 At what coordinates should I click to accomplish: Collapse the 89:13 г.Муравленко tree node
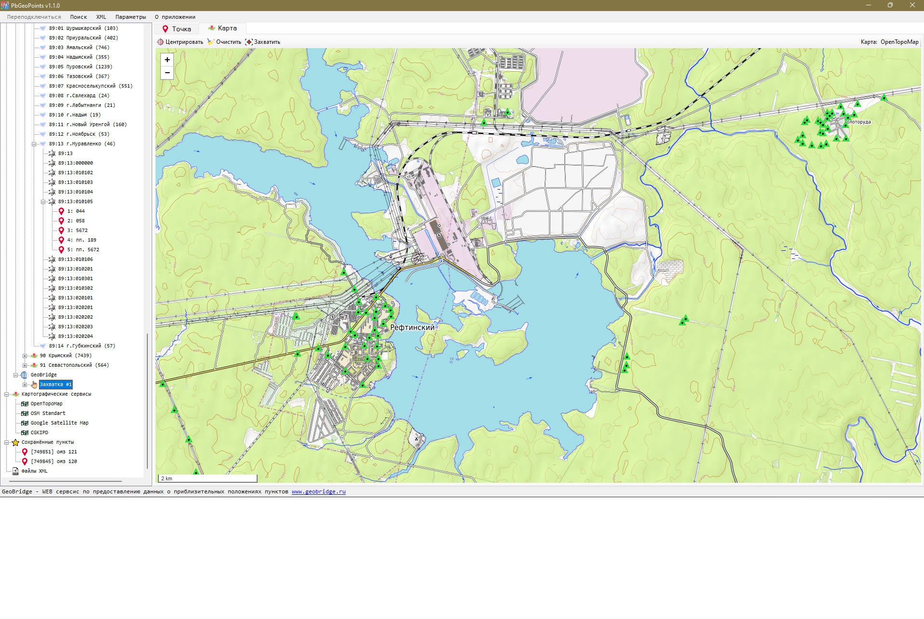[x=34, y=144]
